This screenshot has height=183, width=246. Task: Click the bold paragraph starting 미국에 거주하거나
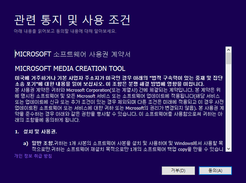pos(119,81)
